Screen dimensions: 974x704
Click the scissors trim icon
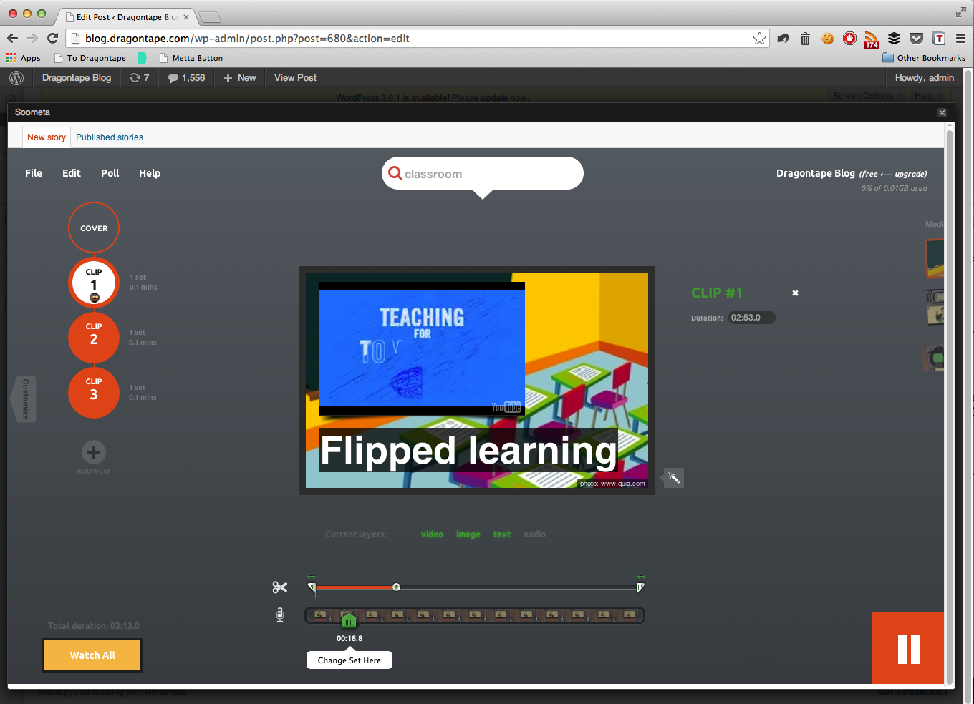click(x=279, y=587)
